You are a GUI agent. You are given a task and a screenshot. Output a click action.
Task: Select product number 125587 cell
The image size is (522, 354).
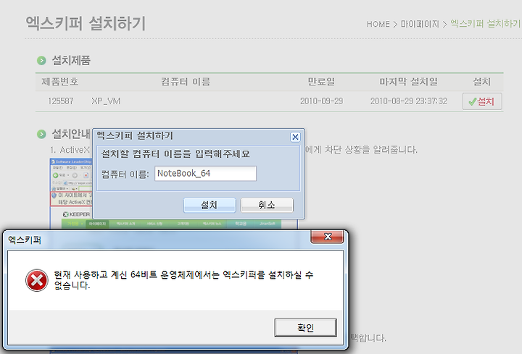(x=61, y=101)
